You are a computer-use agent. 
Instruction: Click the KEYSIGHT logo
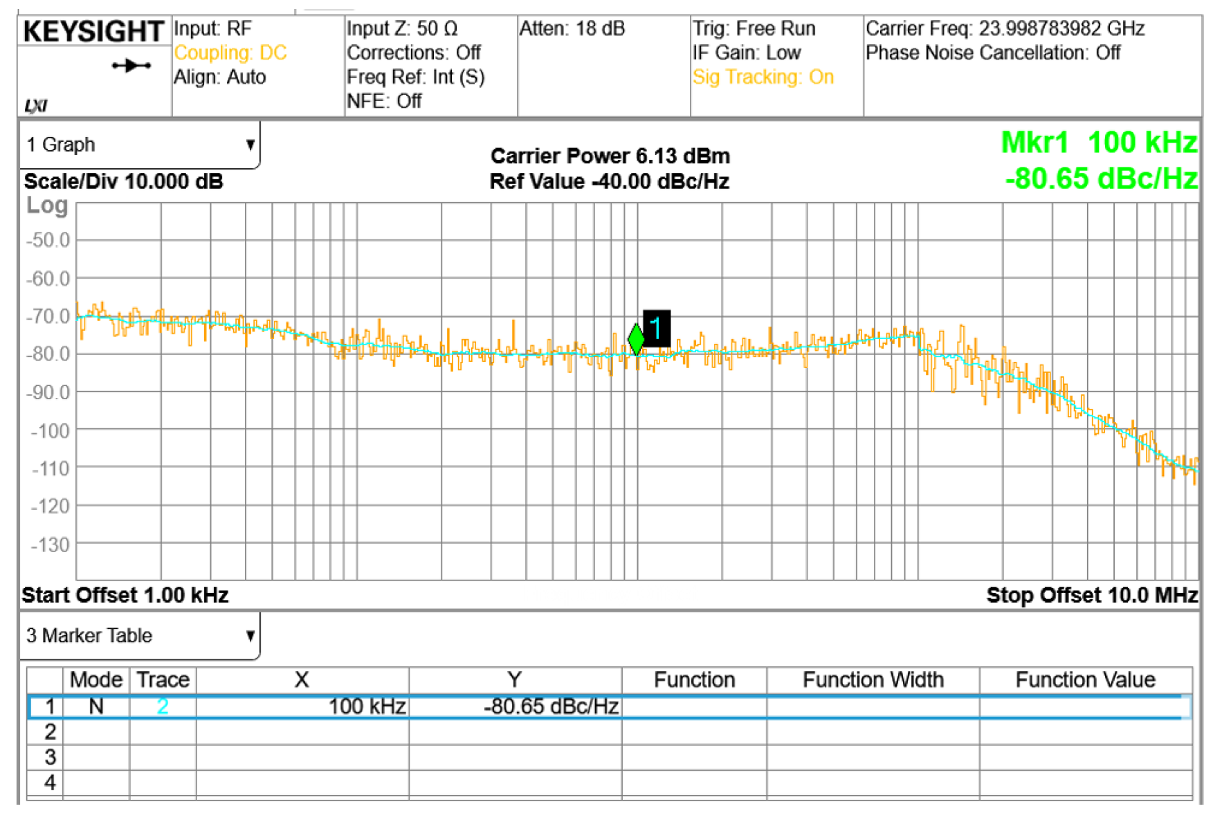coord(93,30)
